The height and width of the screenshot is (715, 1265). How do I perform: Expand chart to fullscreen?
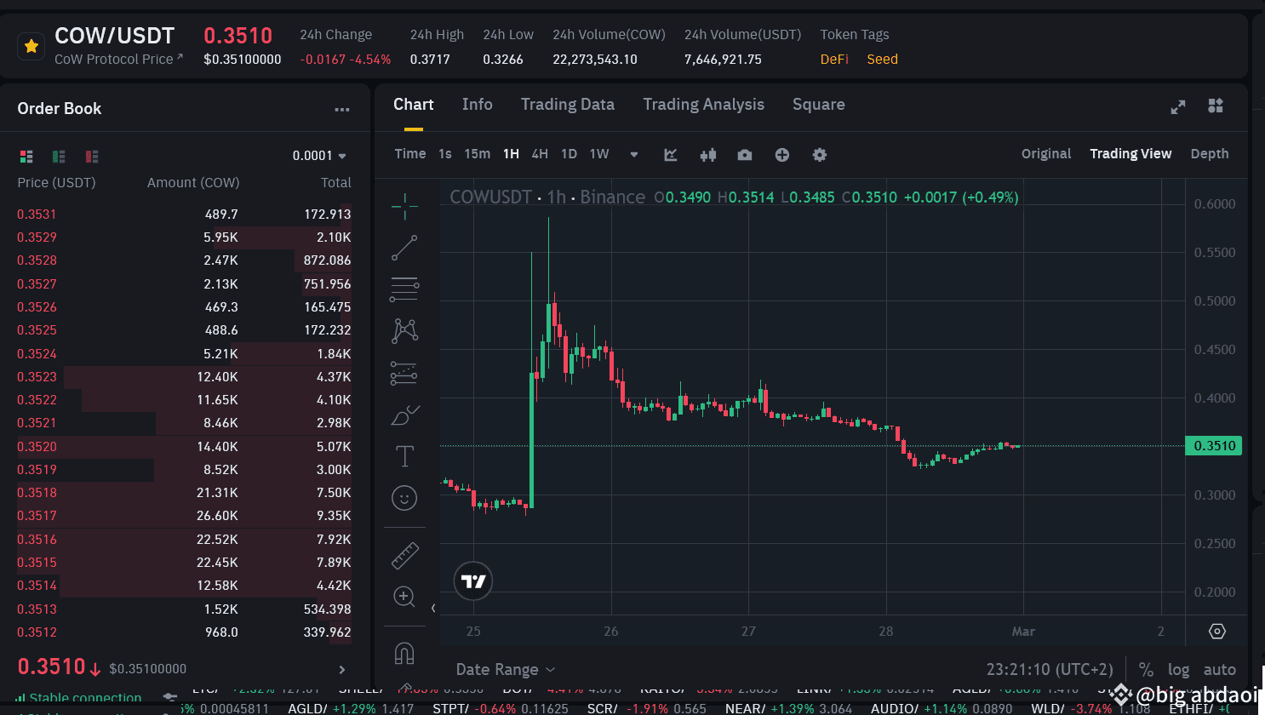click(1178, 106)
